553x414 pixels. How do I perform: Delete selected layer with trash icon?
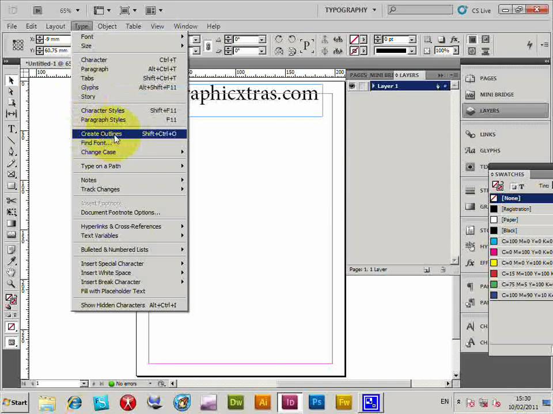[x=443, y=270]
